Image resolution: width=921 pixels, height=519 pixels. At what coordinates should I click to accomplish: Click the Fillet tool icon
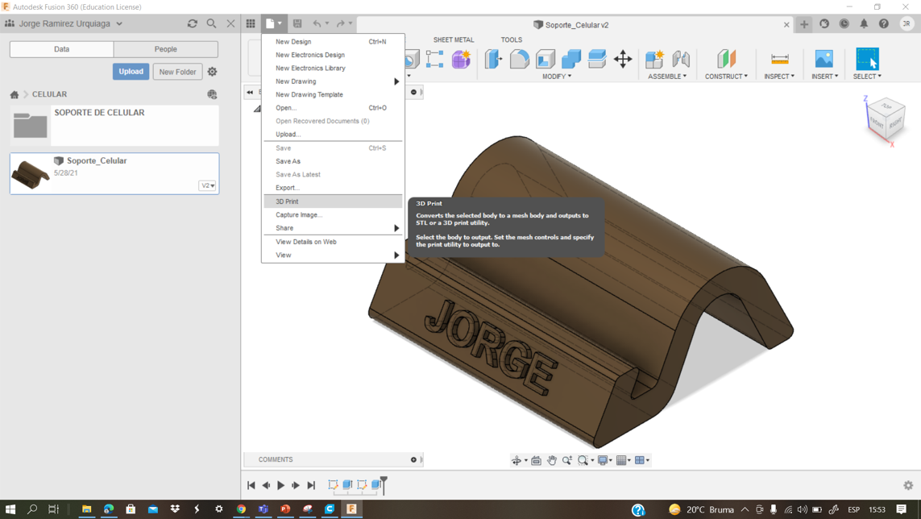coord(519,59)
